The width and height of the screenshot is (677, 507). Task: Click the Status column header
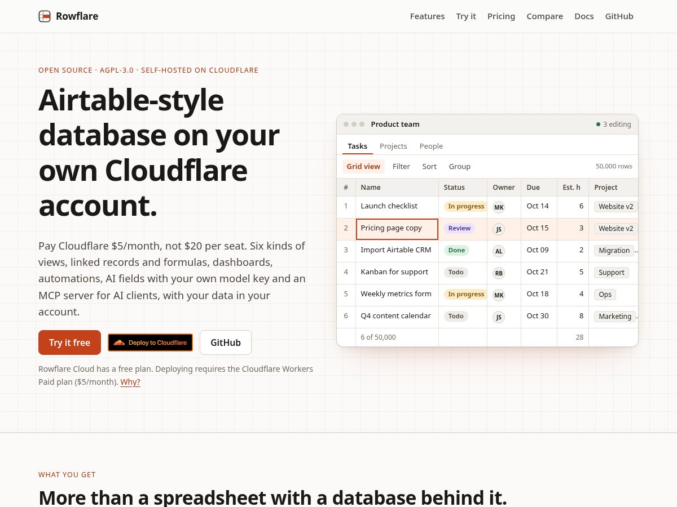463,187
